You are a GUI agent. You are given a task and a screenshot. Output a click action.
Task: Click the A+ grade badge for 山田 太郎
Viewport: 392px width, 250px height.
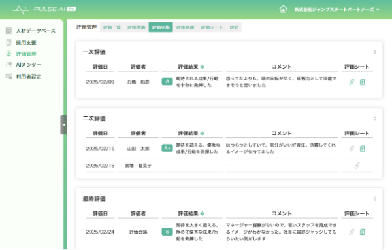coord(167,148)
